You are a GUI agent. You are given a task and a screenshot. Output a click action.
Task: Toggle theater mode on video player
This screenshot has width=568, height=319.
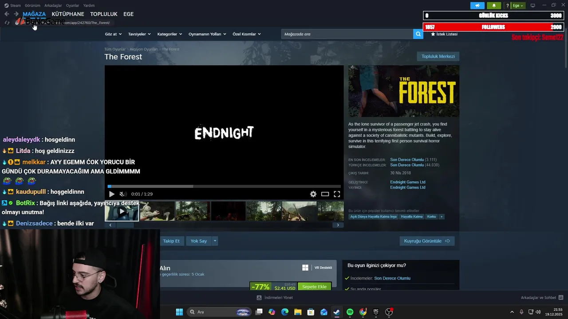coord(325,194)
